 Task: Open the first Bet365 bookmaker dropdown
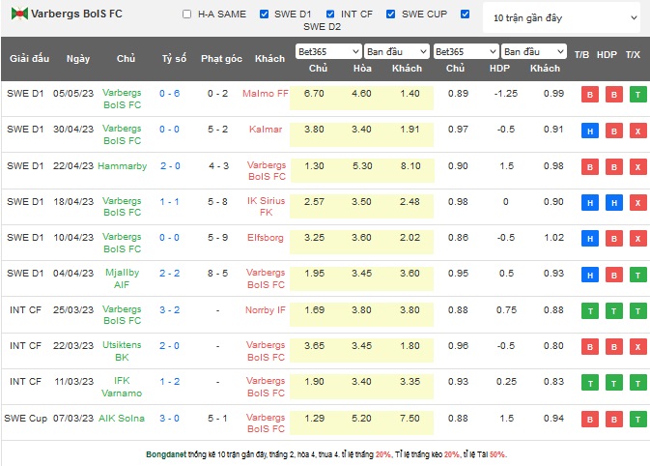tap(327, 51)
